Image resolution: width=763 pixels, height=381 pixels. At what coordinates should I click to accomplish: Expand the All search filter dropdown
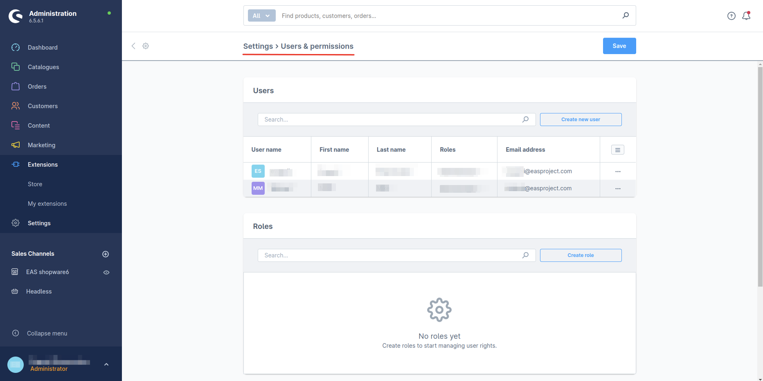(x=261, y=16)
